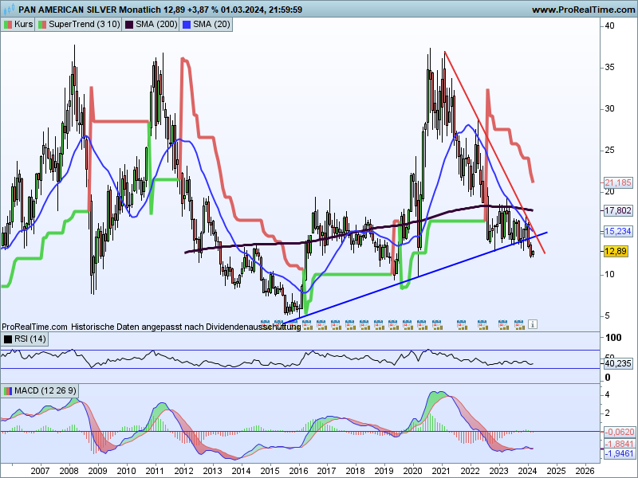Image resolution: width=638 pixels, height=478 pixels.
Task: Open the MACD (12 26 9) indicator label
Action: point(45,390)
